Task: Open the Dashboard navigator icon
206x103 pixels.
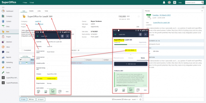Action: click(x=3, y=11)
